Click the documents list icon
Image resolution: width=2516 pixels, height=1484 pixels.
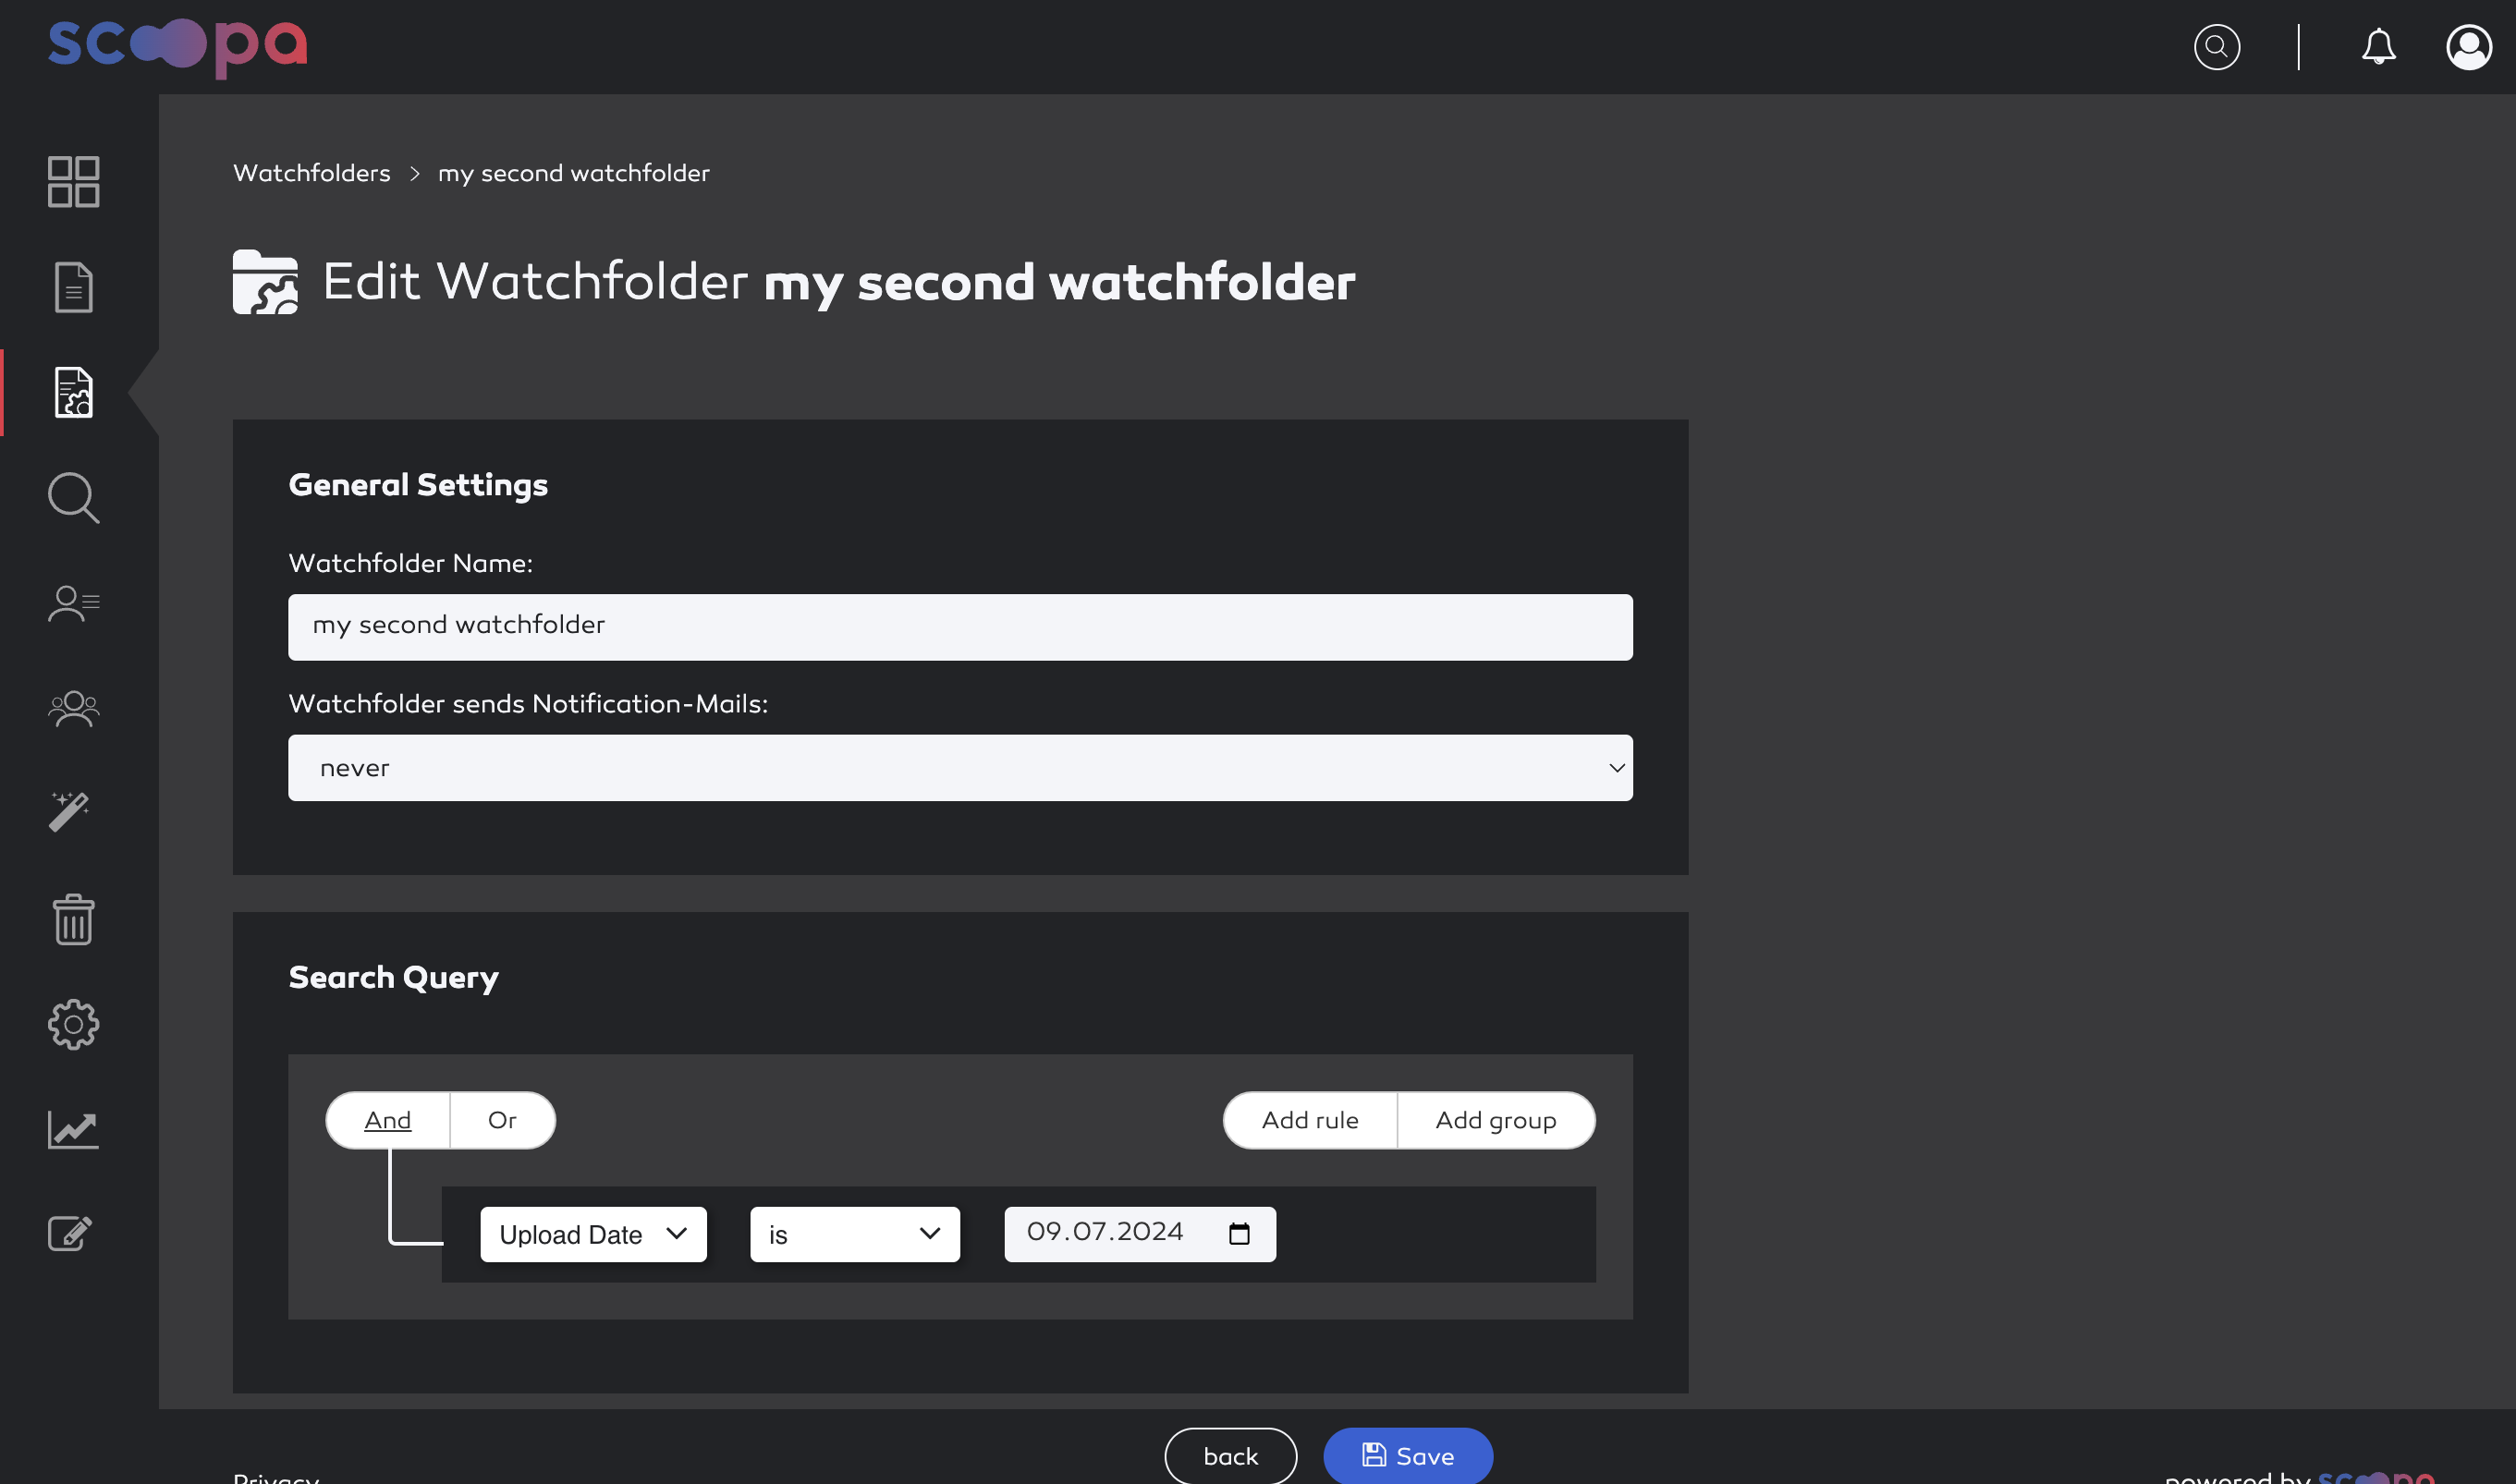click(x=74, y=286)
